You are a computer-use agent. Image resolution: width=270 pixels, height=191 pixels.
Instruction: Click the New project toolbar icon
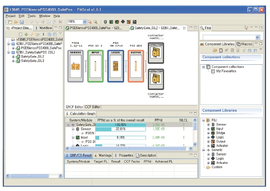tap(10, 22)
